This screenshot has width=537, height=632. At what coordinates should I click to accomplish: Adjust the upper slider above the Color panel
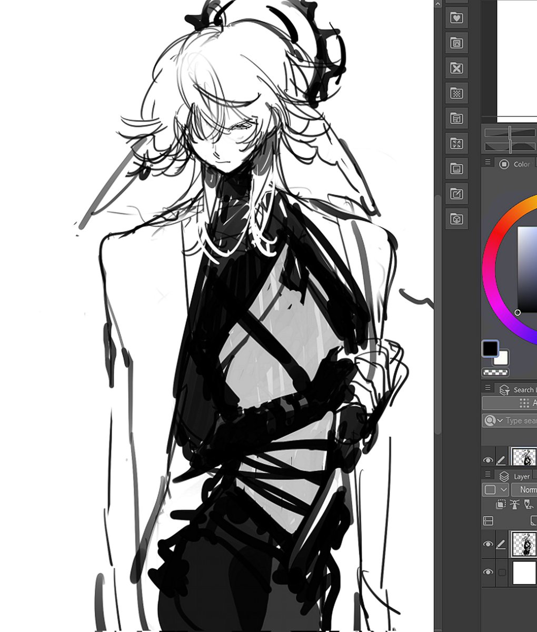pos(510,132)
